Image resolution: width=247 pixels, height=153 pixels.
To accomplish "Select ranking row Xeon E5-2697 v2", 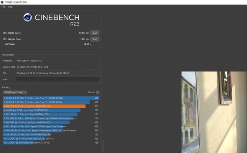I will (51, 138).
